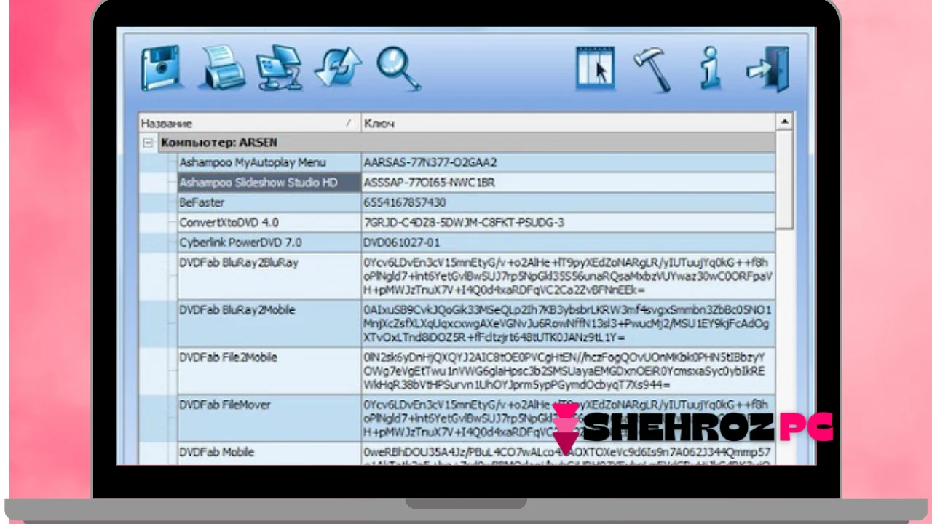Click the key AARSAS-77N377-O2GAA2
This screenshot has width=932, height=524.
pos(430,162)
